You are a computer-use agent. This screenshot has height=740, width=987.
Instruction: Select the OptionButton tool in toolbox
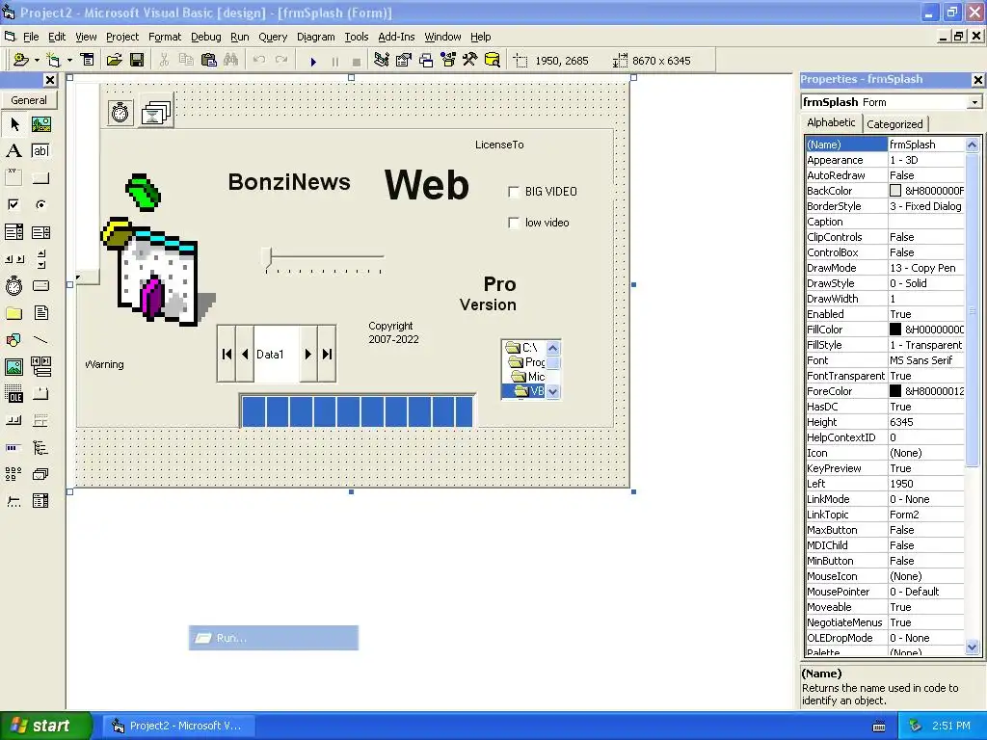coord(40,204)
